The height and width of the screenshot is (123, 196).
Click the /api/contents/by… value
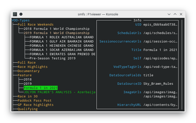click(x=160, y=105)
